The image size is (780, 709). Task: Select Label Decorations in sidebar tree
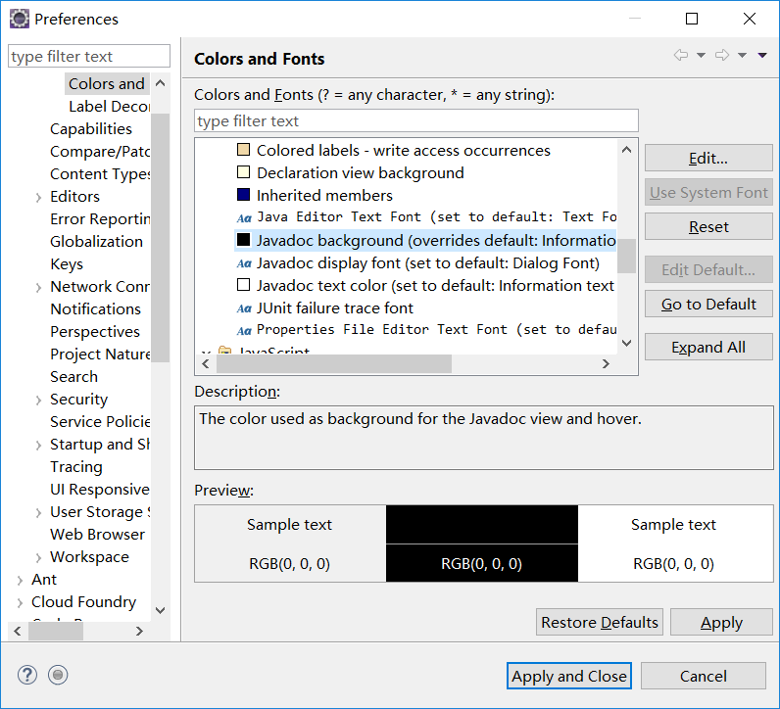click(109, 107)
